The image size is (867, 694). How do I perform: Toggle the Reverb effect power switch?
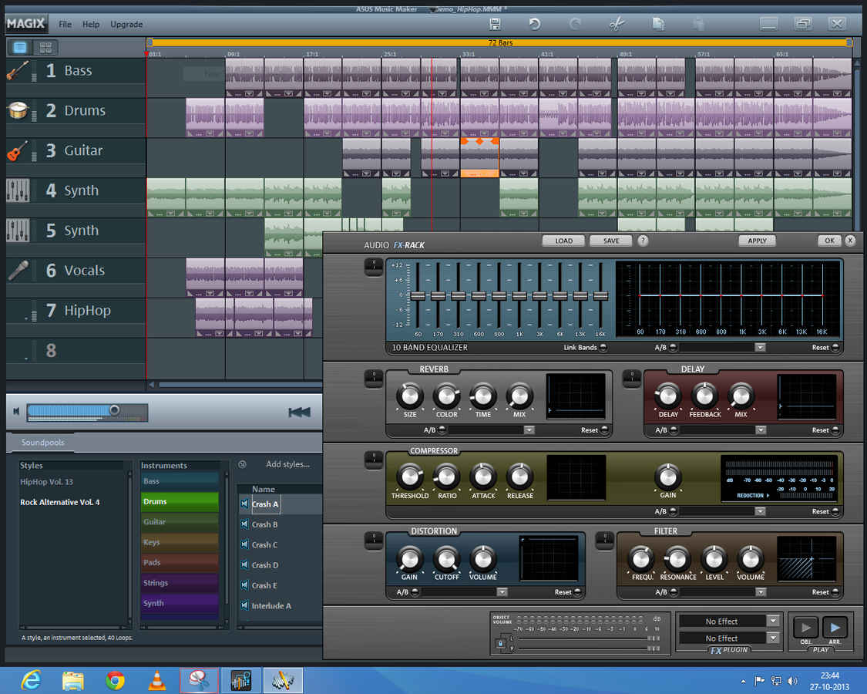click(374, 379)
